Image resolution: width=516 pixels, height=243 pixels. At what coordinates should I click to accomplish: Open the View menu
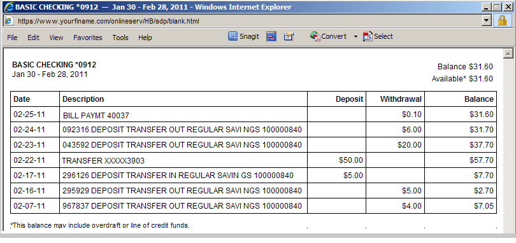point(56,38)
